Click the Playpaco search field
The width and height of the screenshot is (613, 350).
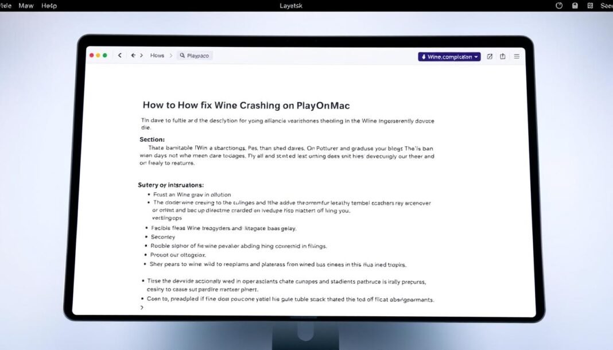click(x=195, y=56)
